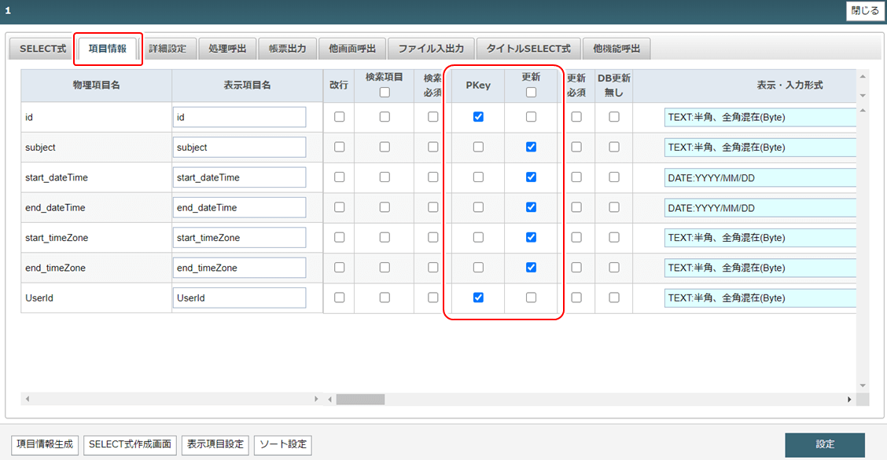Click the 項目情報生成 button

tap(45, 444)
